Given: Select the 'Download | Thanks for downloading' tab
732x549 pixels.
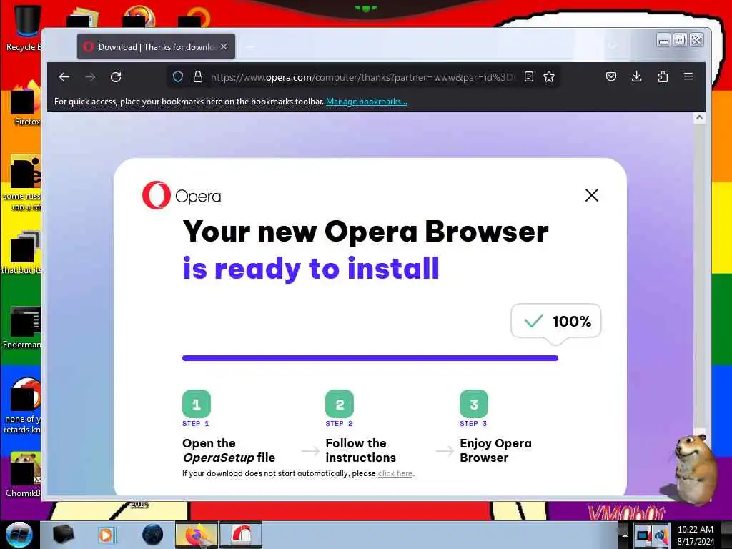Looking at the screenshot, I should [156, 46].
